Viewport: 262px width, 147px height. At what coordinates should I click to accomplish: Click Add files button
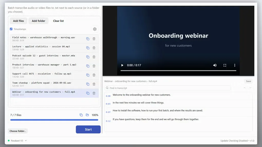18,21
